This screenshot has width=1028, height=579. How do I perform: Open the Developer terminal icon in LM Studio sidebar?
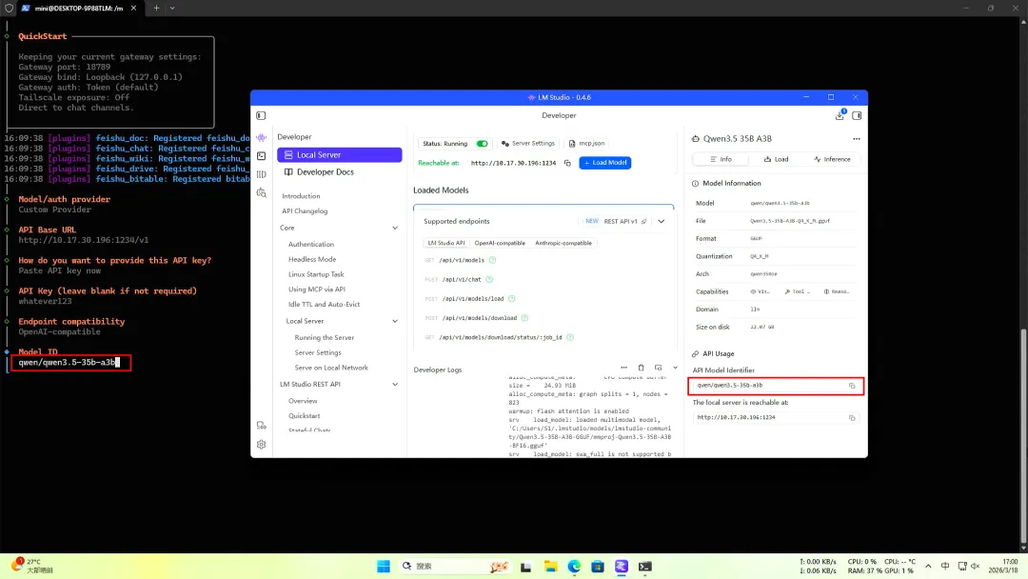tap(262, 156)
